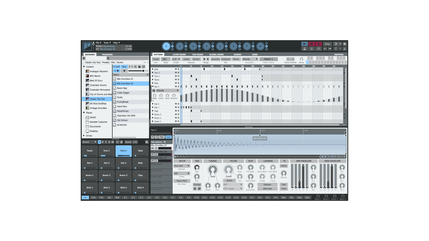The width and height of the screenshot is (429, 241).
Task: Collapse the Content tree
Action: click(x=84, y=67)
